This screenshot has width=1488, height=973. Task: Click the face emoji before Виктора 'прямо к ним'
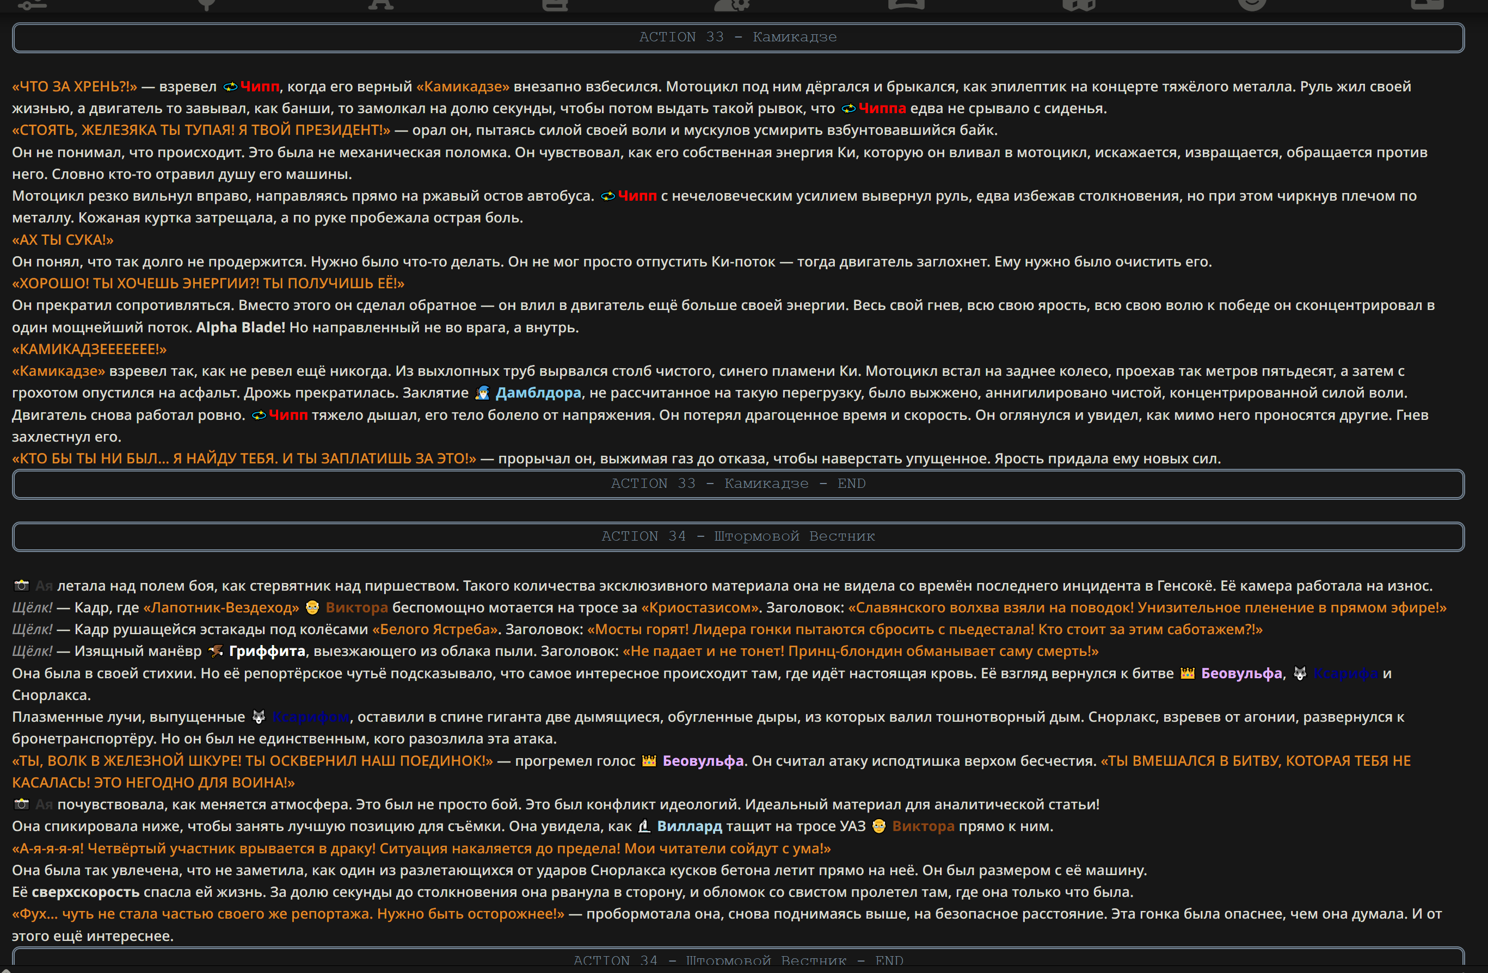click(x=878, y=827)
